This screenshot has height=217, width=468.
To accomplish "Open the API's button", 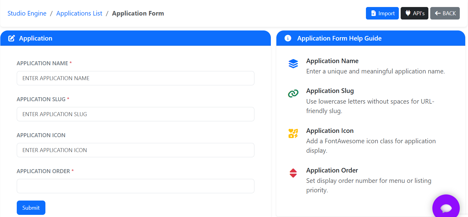I will (414, 13).
